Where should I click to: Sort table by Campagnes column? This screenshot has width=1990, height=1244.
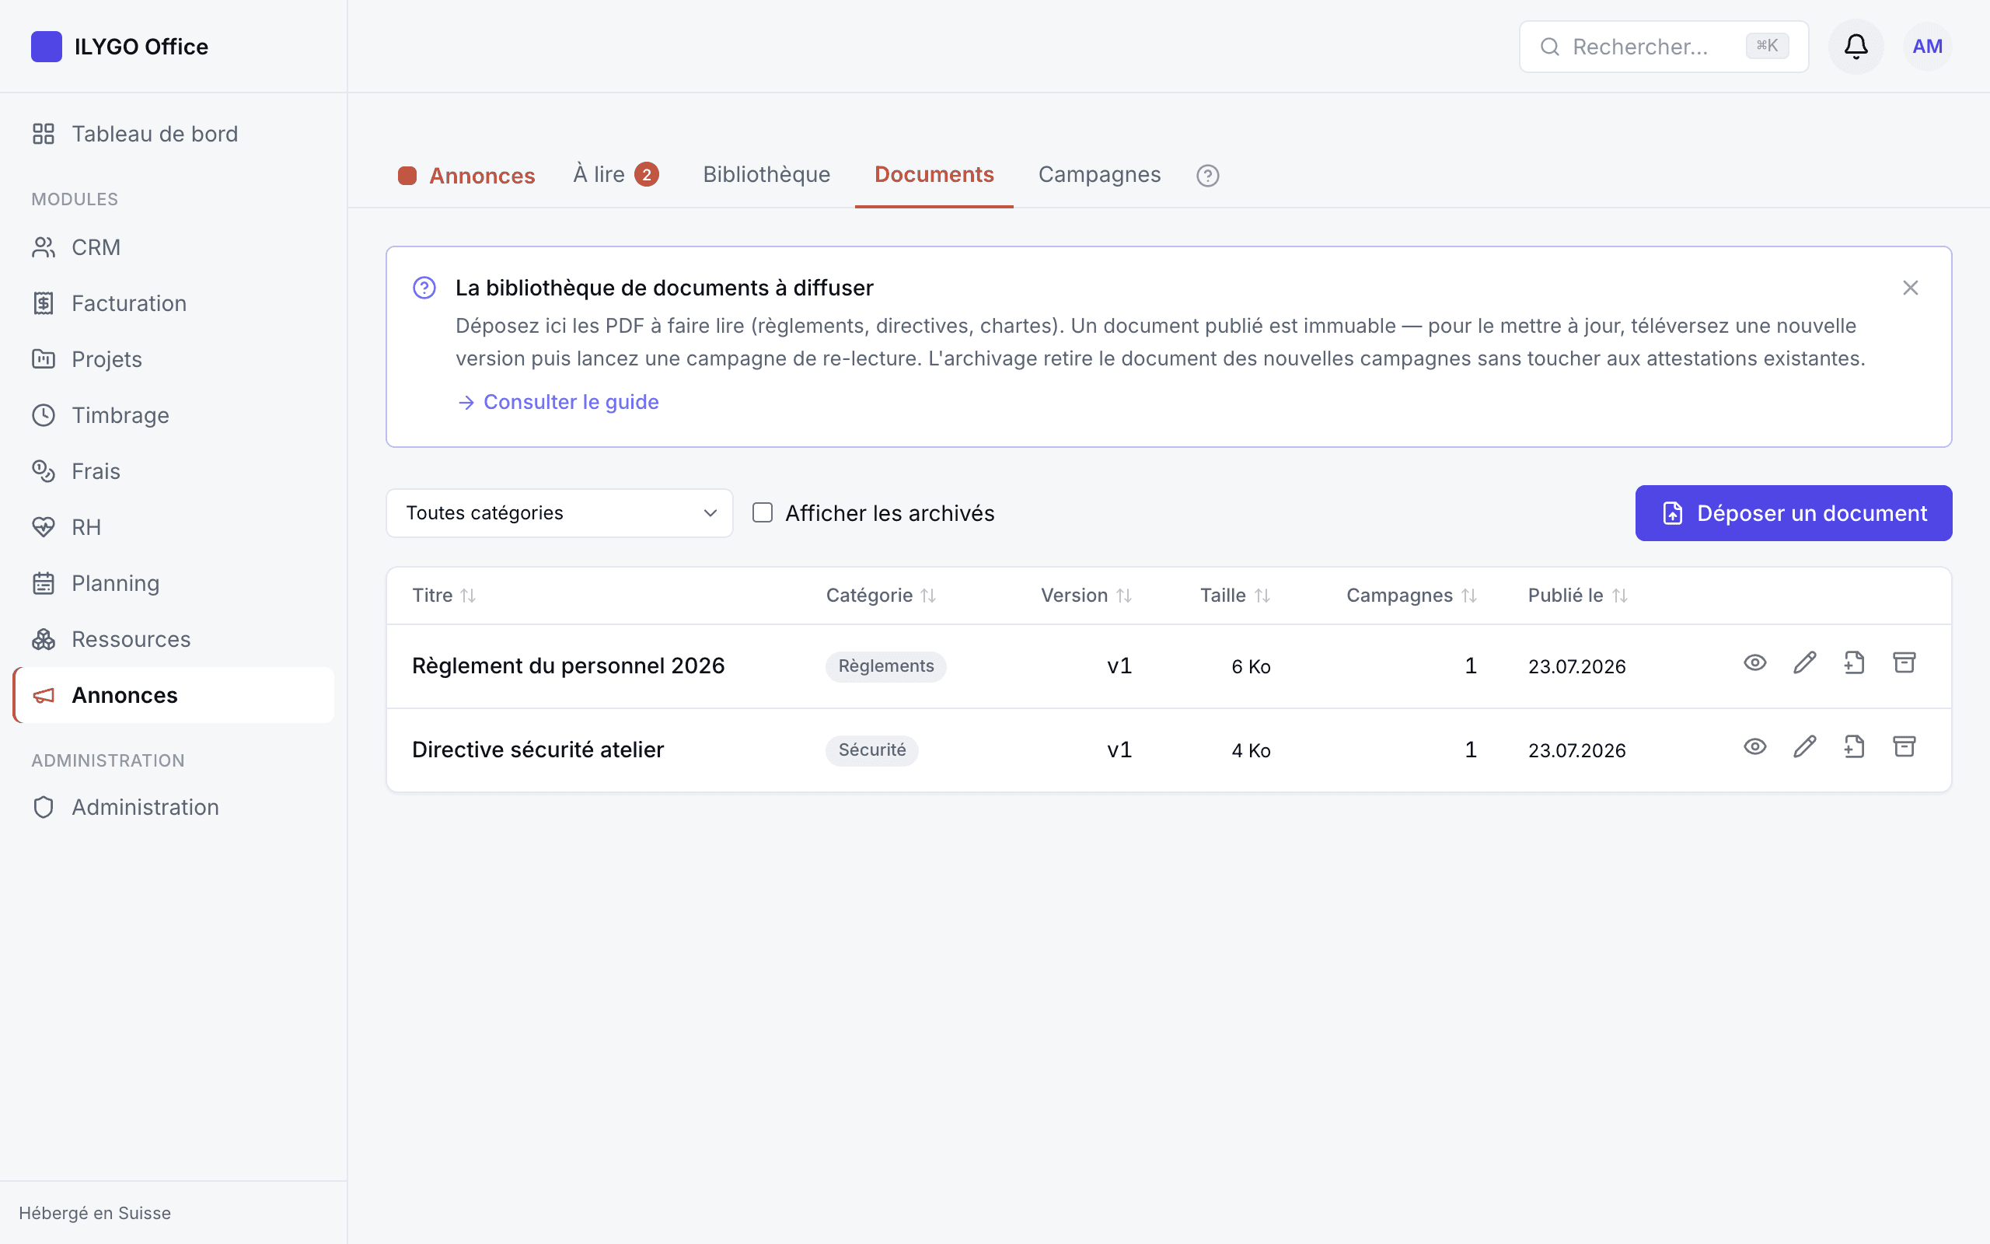coord(1412,596)
